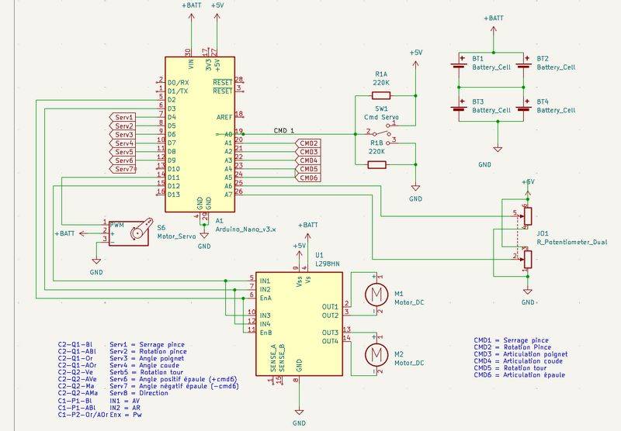Select resistor R1B 220K symbol
The height and width of the screenshot is (431, 621).
pos(377,165)
